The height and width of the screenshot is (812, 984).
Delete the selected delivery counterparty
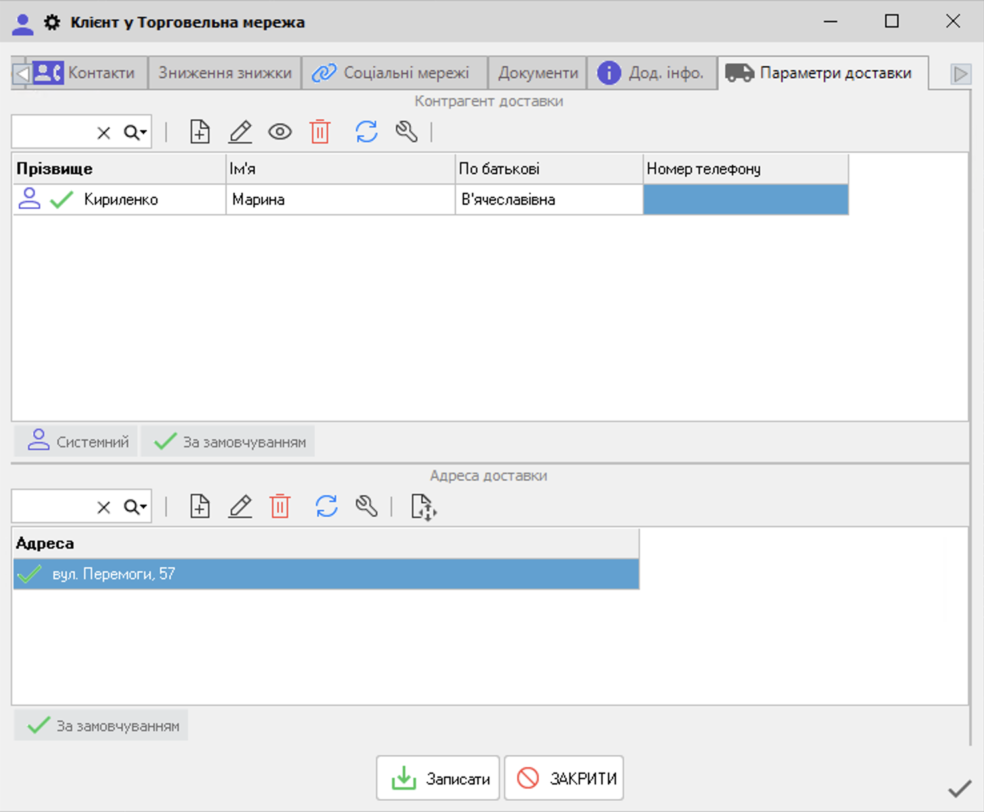pyautogui.click(x=320, y=132)
